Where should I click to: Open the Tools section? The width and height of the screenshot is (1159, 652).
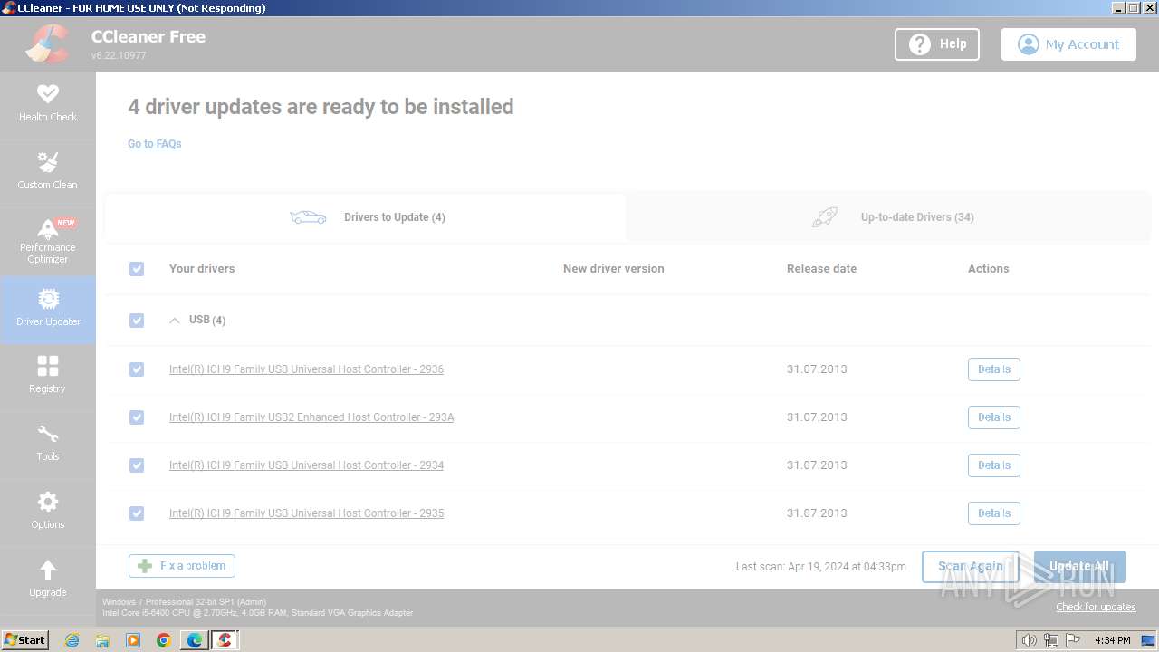pyautogui.click(x=48, y=444)
